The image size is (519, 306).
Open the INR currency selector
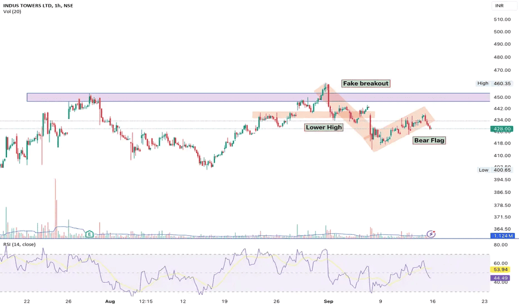coord(499,5)
